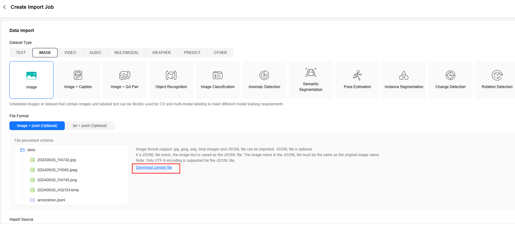Click the Semantic Segmentation card label
The width and height of the screenshot is (515, 227).
point(311,87)
